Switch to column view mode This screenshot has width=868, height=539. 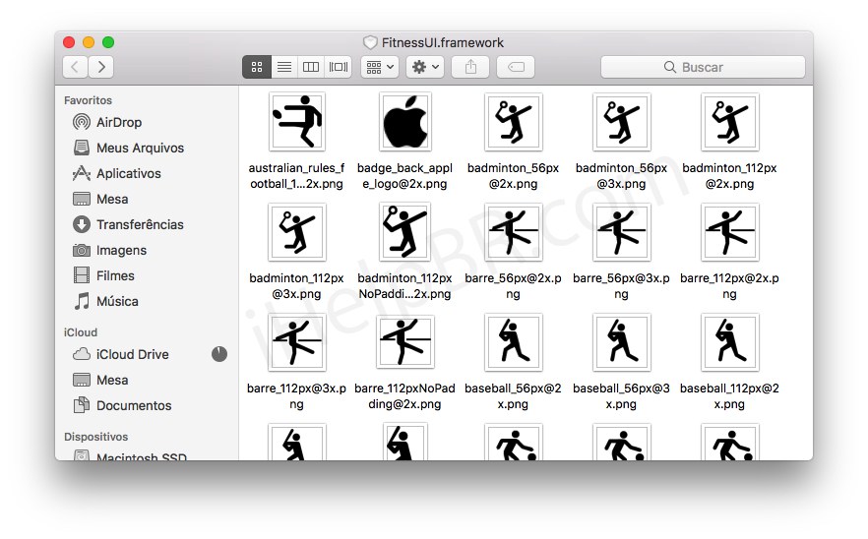pyautogui.click(x=311, y=67)
